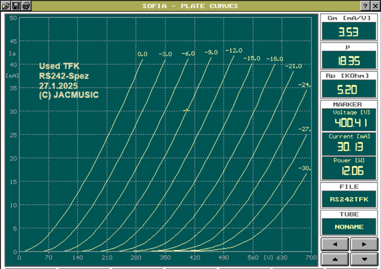The image size is (381, 269).
Task: Select the marker Current readout 30.13
Action: point(349,146)
